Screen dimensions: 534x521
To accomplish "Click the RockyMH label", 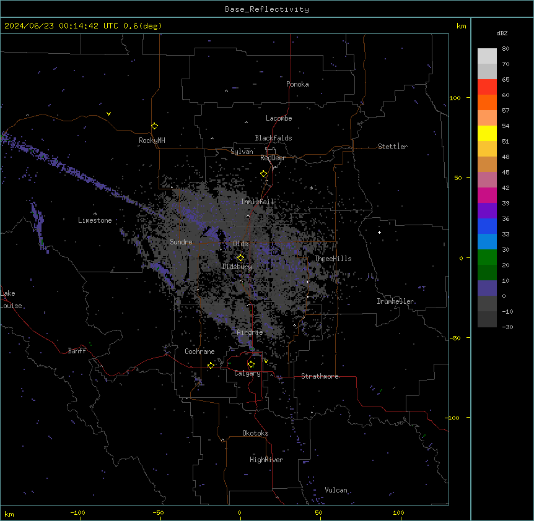I will 152,140.
